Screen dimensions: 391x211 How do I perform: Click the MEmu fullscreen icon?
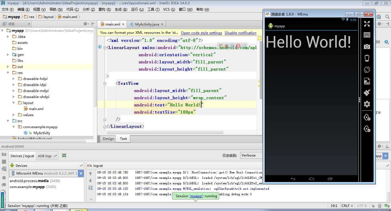(x=367, y=24)
